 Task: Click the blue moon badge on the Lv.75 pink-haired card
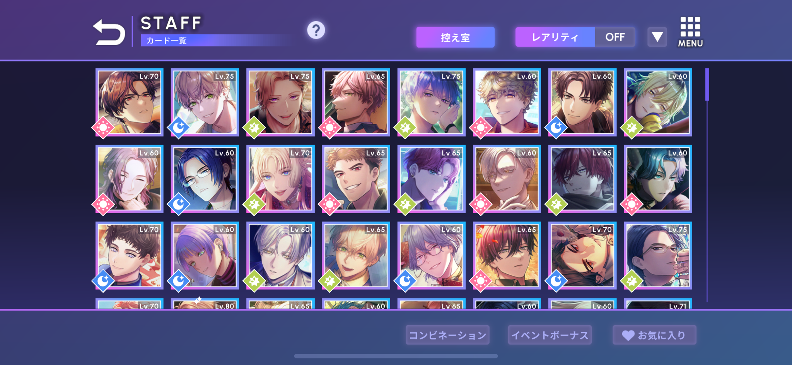178,128
